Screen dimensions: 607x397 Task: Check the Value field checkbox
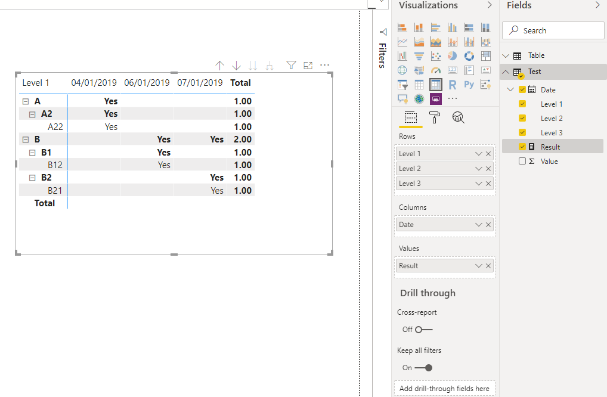point(522,161)
